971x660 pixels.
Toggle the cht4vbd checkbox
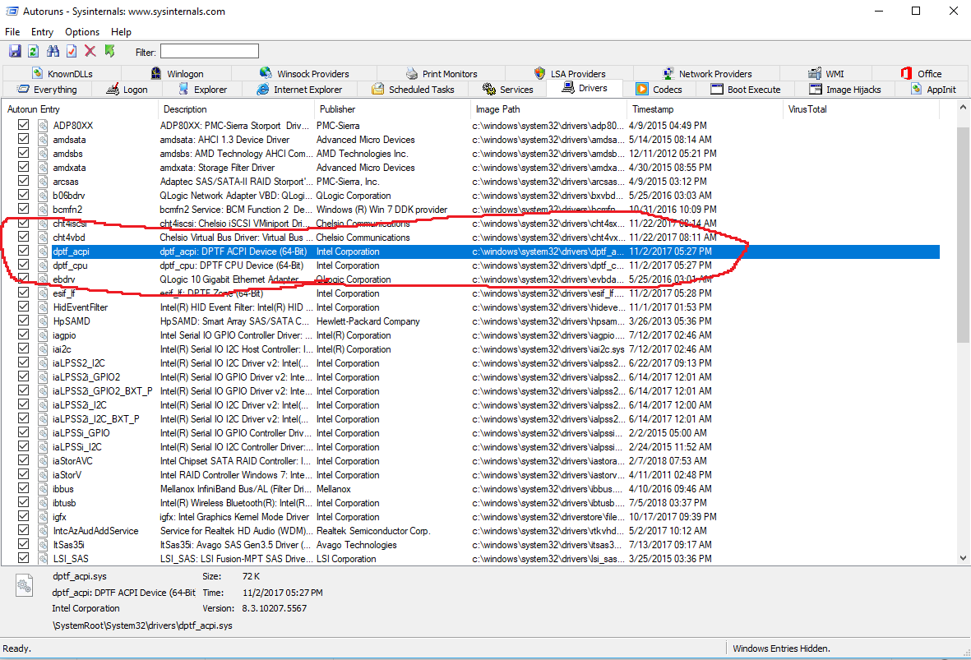pyautogui.click(x=24, y=237)
